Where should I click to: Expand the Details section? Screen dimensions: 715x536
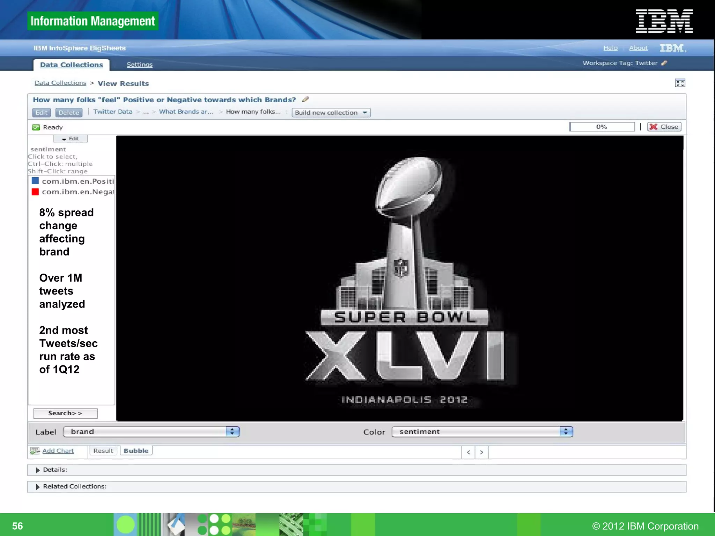38,470
